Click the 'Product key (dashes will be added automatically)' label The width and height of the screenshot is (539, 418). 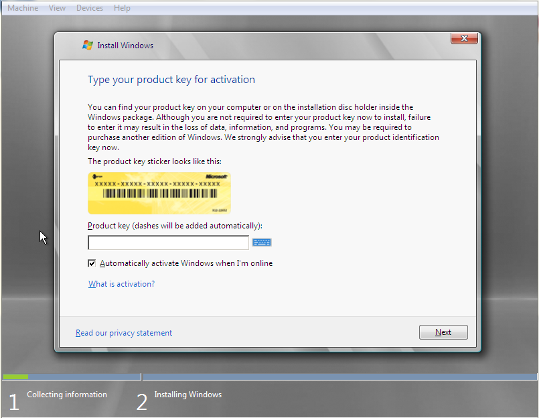click(175, 226)
